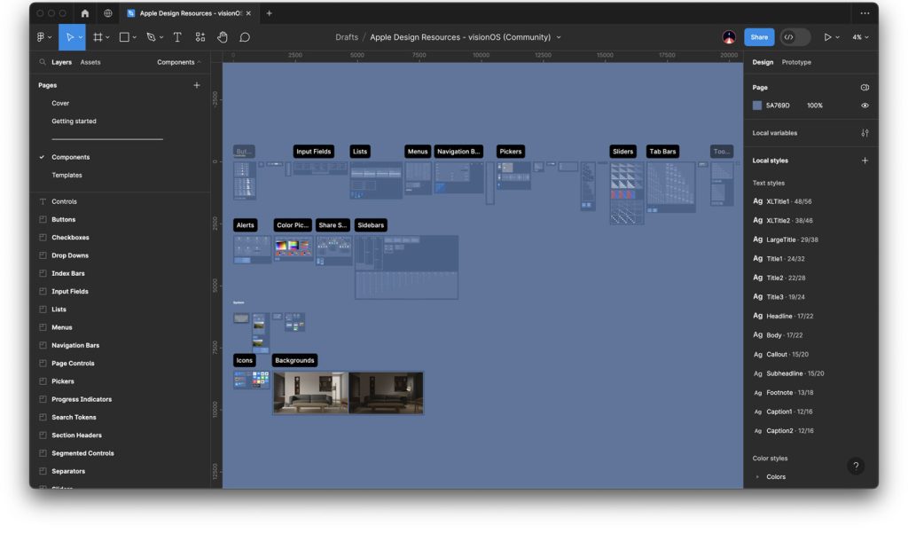Select the Pen tool
This screenshot has width=908, height=549.
[x=151, y=37]
